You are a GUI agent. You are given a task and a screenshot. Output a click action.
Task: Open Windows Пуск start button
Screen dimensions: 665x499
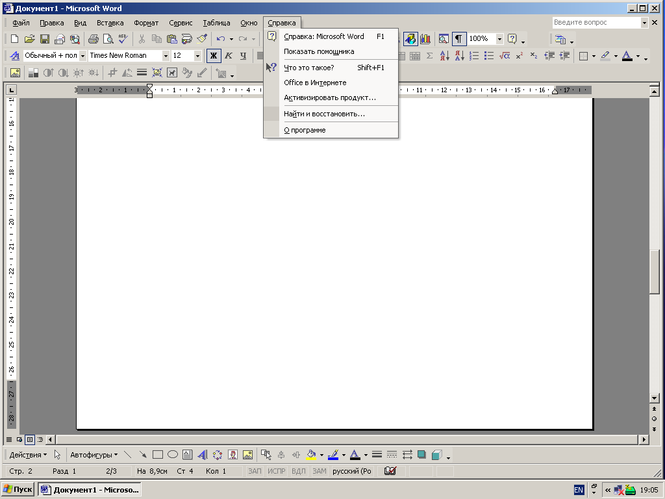pyautogui.click(x=18, y=490)
